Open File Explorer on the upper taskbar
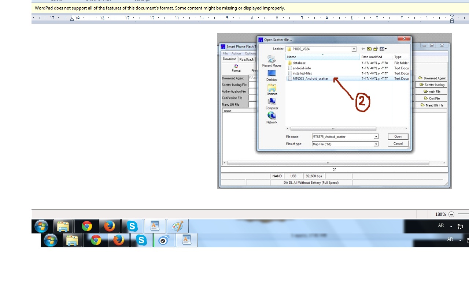Image resolution: width=469 pixels, height=281 pixels. click(x=63, y=226)
